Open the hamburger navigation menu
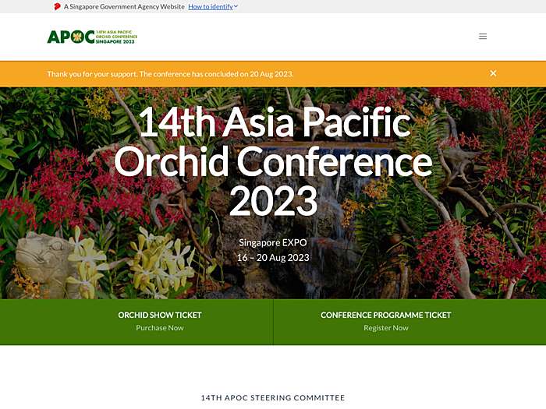Viewport: 546px width, 409px height. pos(483,37)
